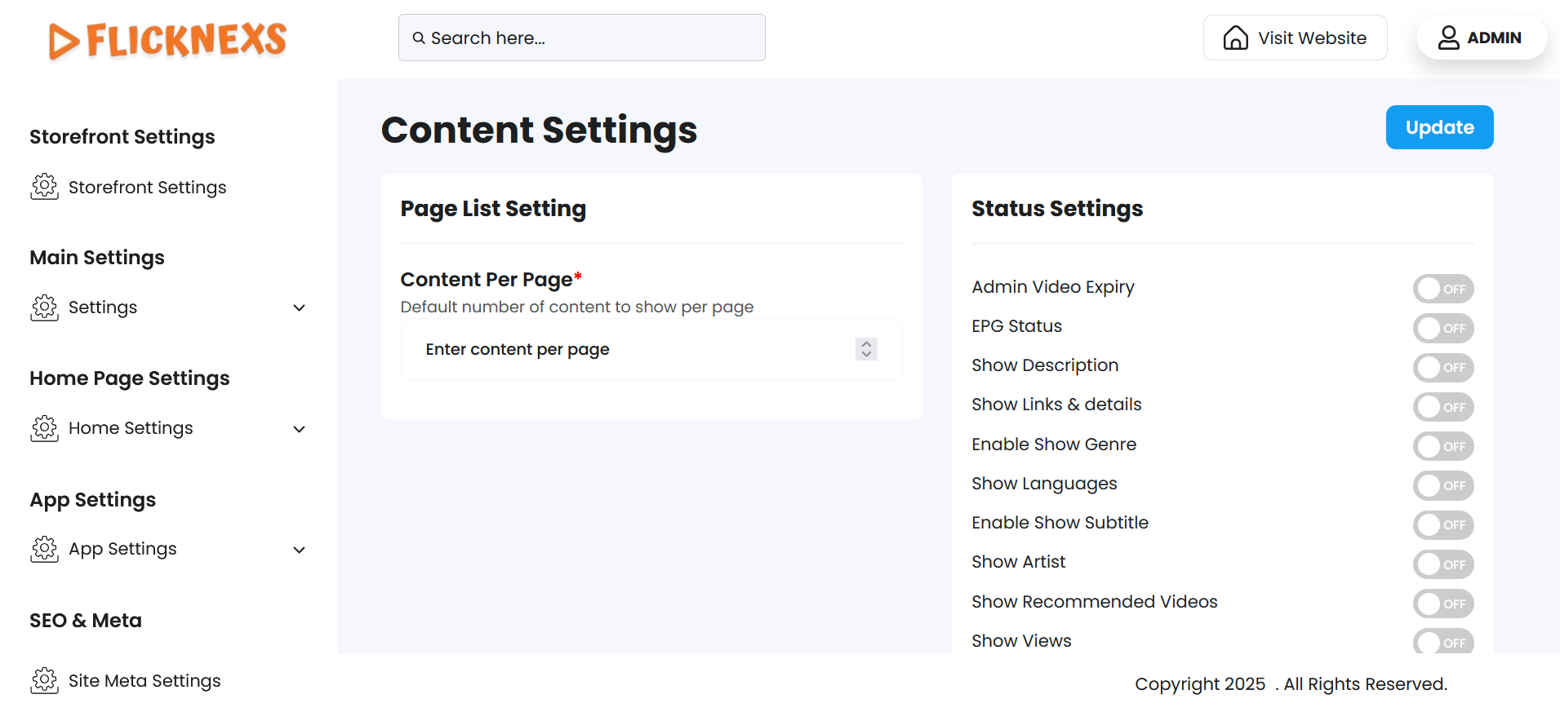Click the content per page stepper arrows

tap(866, 349)
